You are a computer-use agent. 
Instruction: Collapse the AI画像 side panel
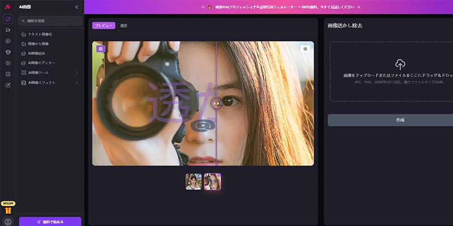pyautogui.click(x=76, y=7)
